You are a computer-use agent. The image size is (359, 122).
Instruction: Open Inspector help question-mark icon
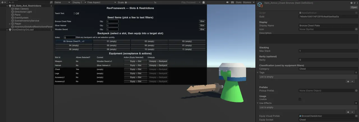click(351, 3)
